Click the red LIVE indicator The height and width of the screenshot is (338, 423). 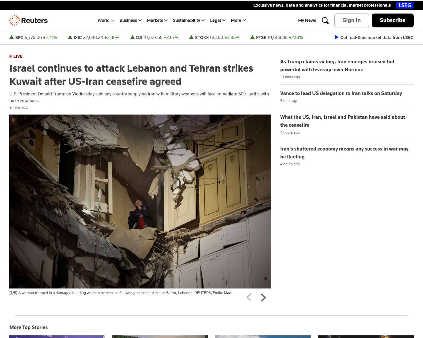[x=16, y=56]
